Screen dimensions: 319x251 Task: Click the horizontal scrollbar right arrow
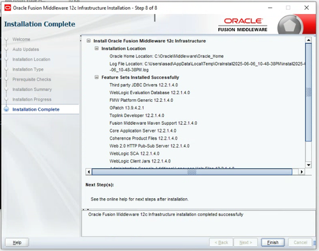click(x=301, y=171)
